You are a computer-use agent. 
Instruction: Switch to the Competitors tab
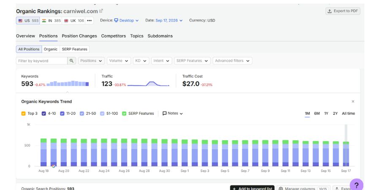(x=114, y=36)
